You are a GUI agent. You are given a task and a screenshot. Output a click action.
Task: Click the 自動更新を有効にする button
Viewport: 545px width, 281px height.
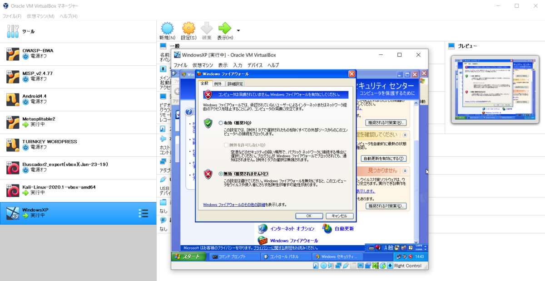coord(383,159)
